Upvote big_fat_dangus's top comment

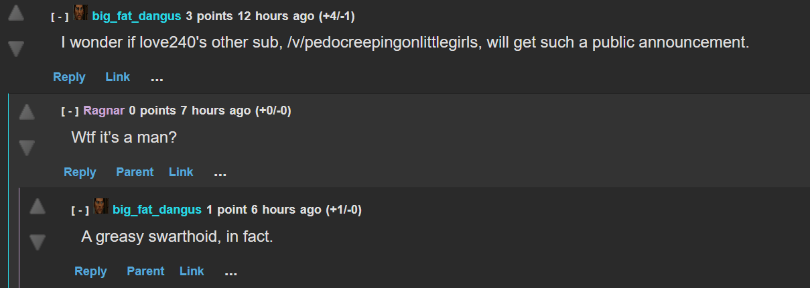click(16, 13)
